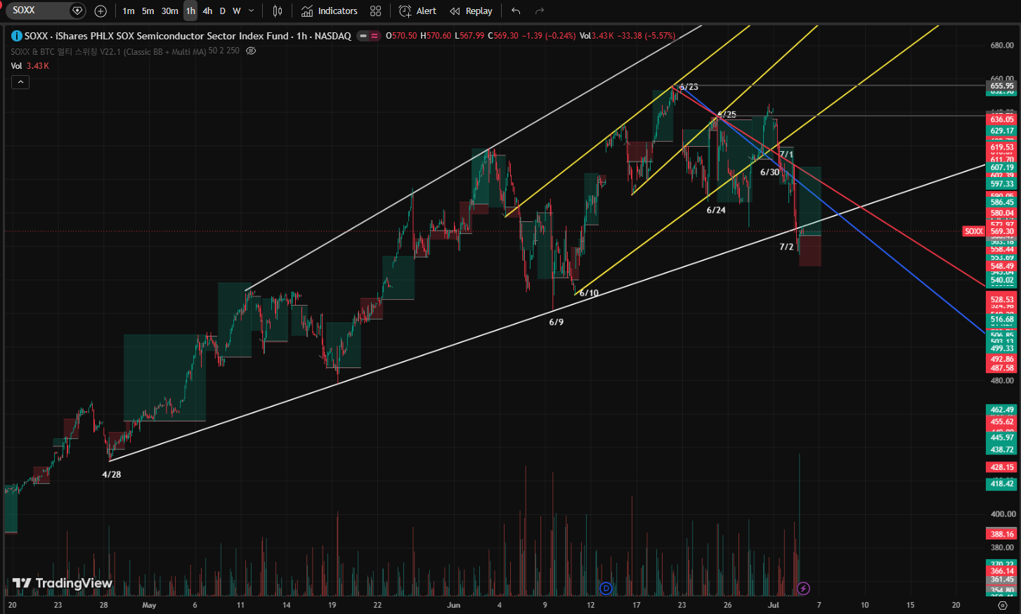Click the blue dividend D marker on timeline
1021x614 pixels.
click(x=606, y=588)
